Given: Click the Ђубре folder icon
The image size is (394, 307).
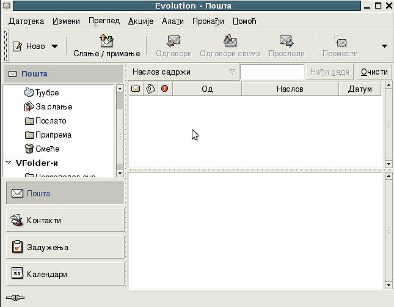Looking at the screenshot, I should coord(29,92).
